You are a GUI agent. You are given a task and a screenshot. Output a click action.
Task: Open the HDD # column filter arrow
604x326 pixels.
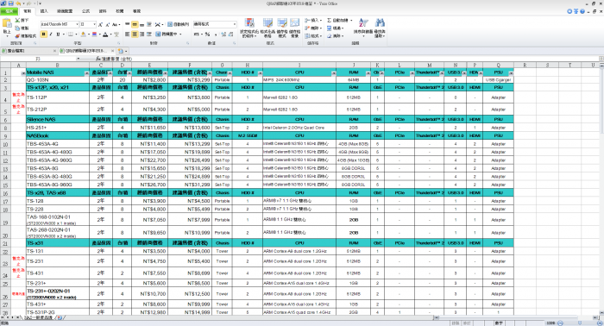[x=260, y=72]
